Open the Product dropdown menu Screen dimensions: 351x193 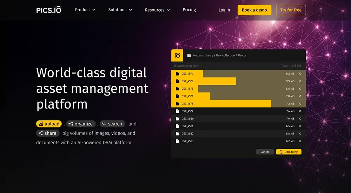(x=85, y=9)
